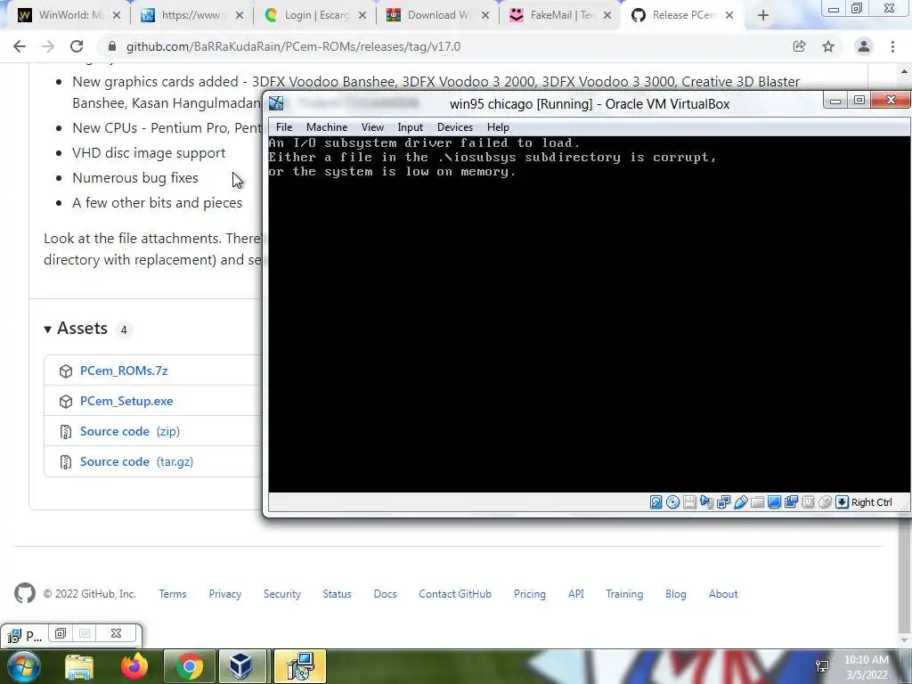This screenshot has height=684, width=912.
Task: Open the VirtualBox Input menu
Action: (410, 126)
